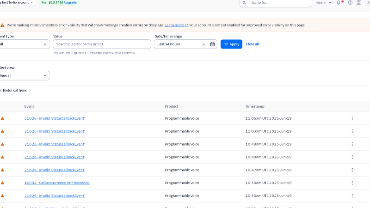Click the help question mark icon
Viewport: 370px width, 208px height.
coord(350,3)
